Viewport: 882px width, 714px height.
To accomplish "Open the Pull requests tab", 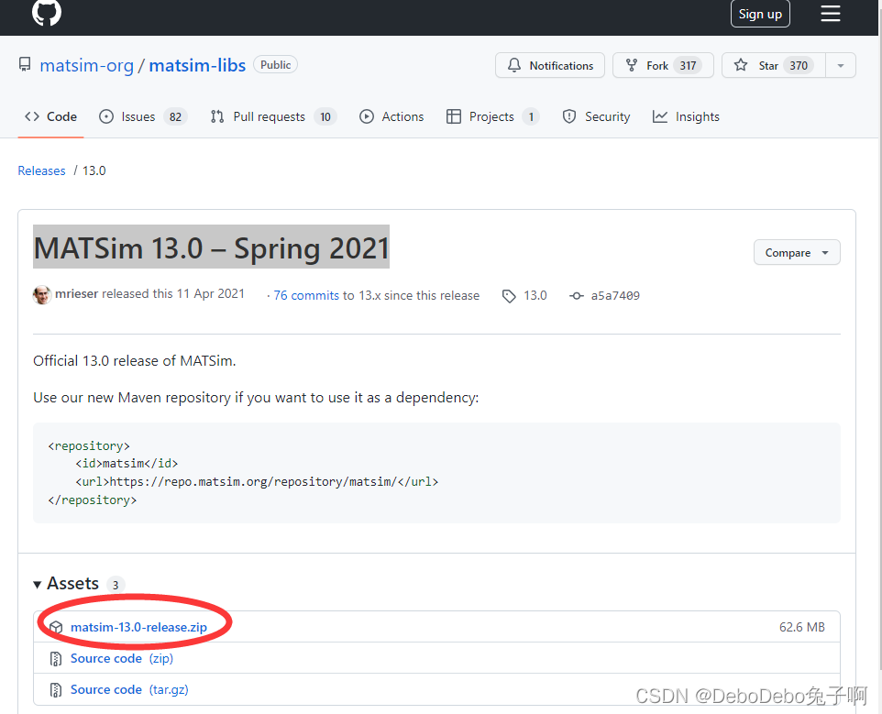I will click(273, 116).
